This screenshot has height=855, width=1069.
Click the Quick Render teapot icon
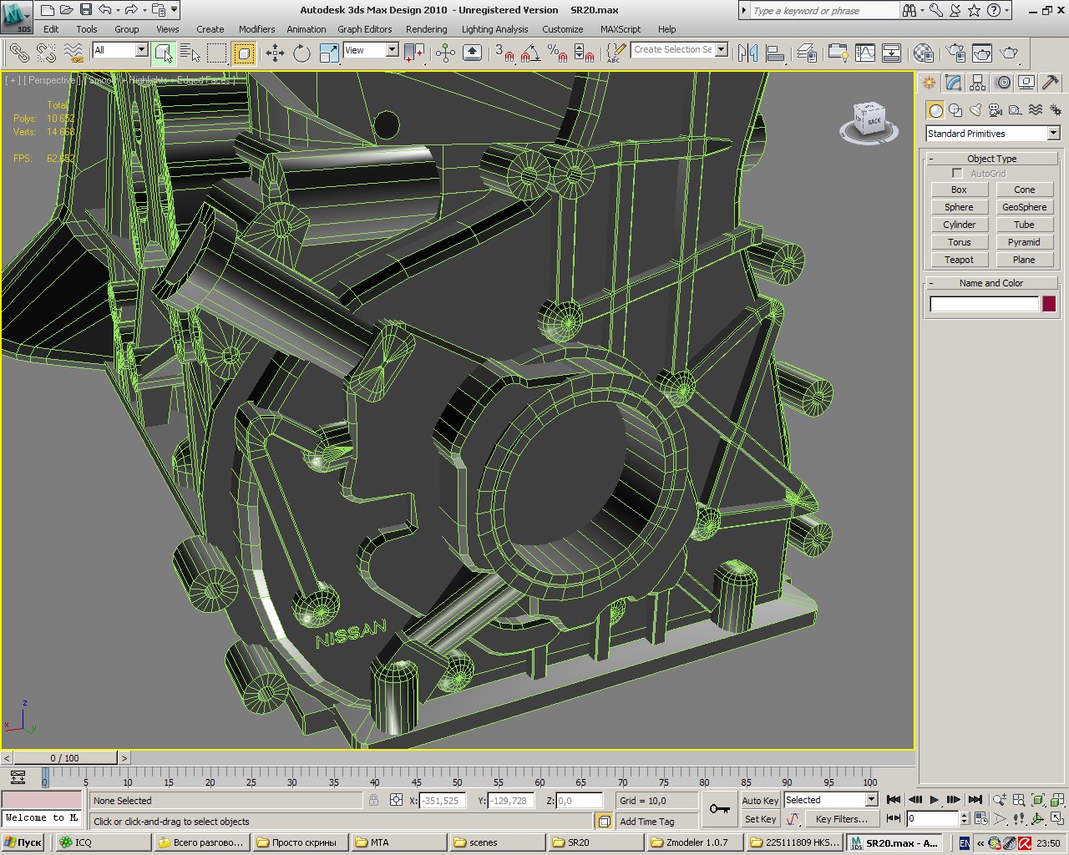(x=1009, y=53)
